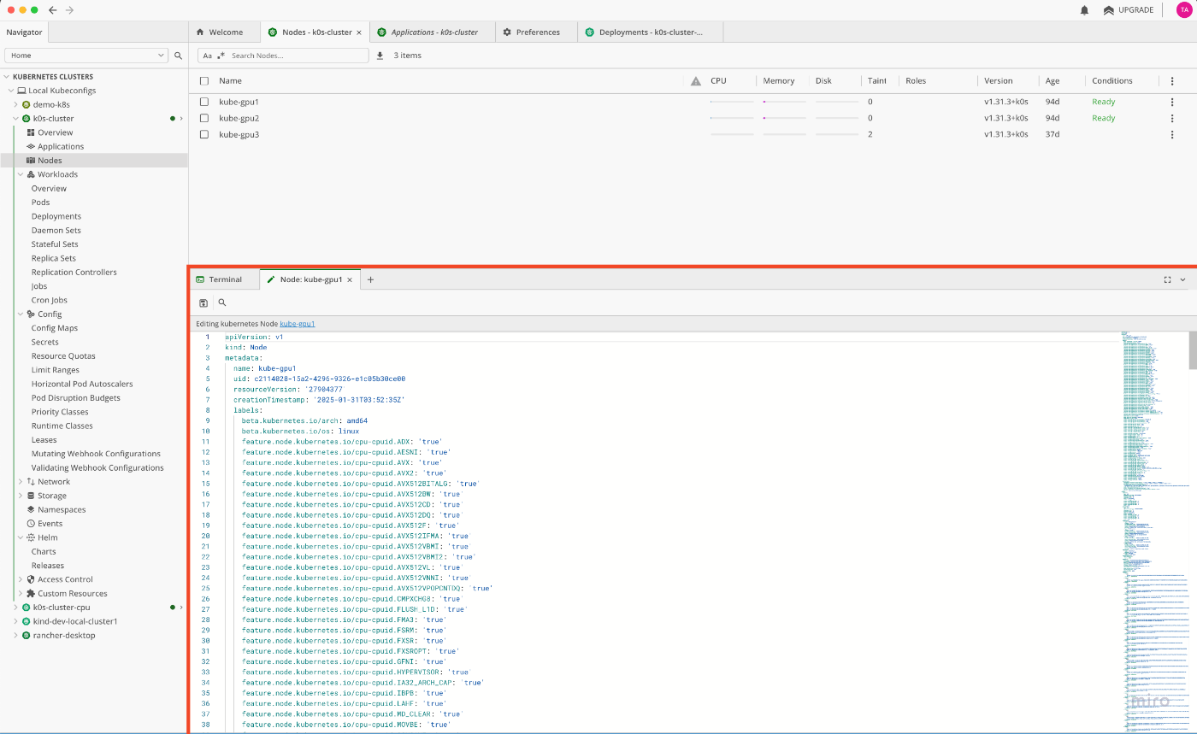Image resolution: width=1197 pixels, height=734 pixels.
Task: Maximize the dock panel with fullscreen icon
Action: tap(1168, 279)
